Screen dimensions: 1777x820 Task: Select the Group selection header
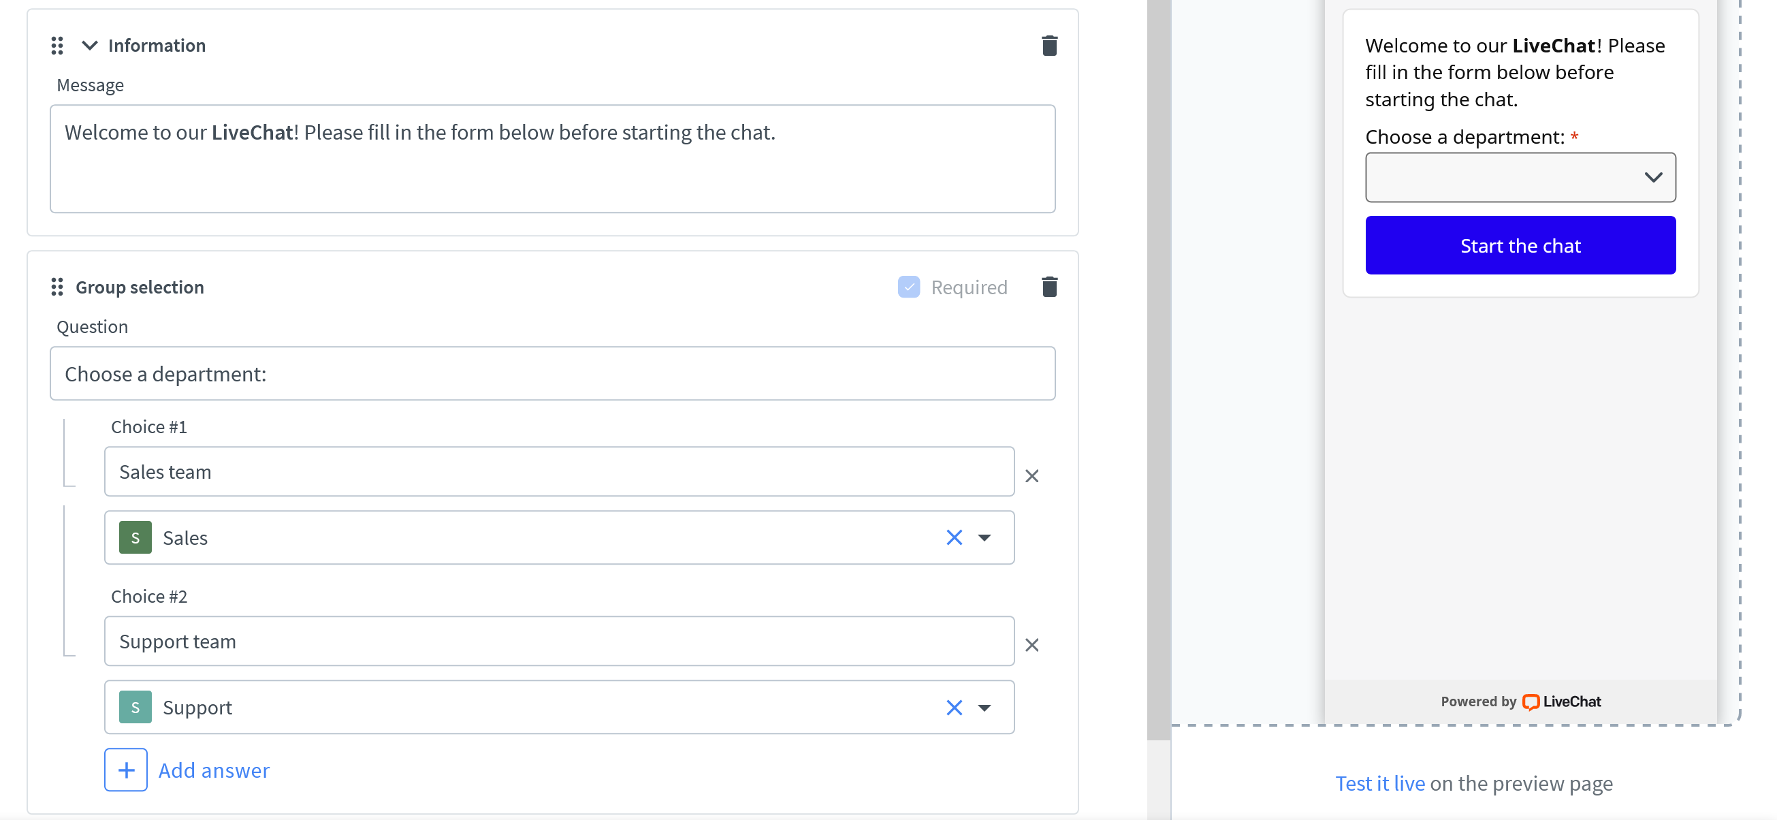[139, 287]
